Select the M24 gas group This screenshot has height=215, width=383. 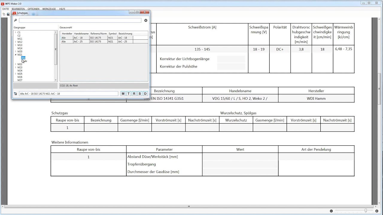(x=20, y=71)
